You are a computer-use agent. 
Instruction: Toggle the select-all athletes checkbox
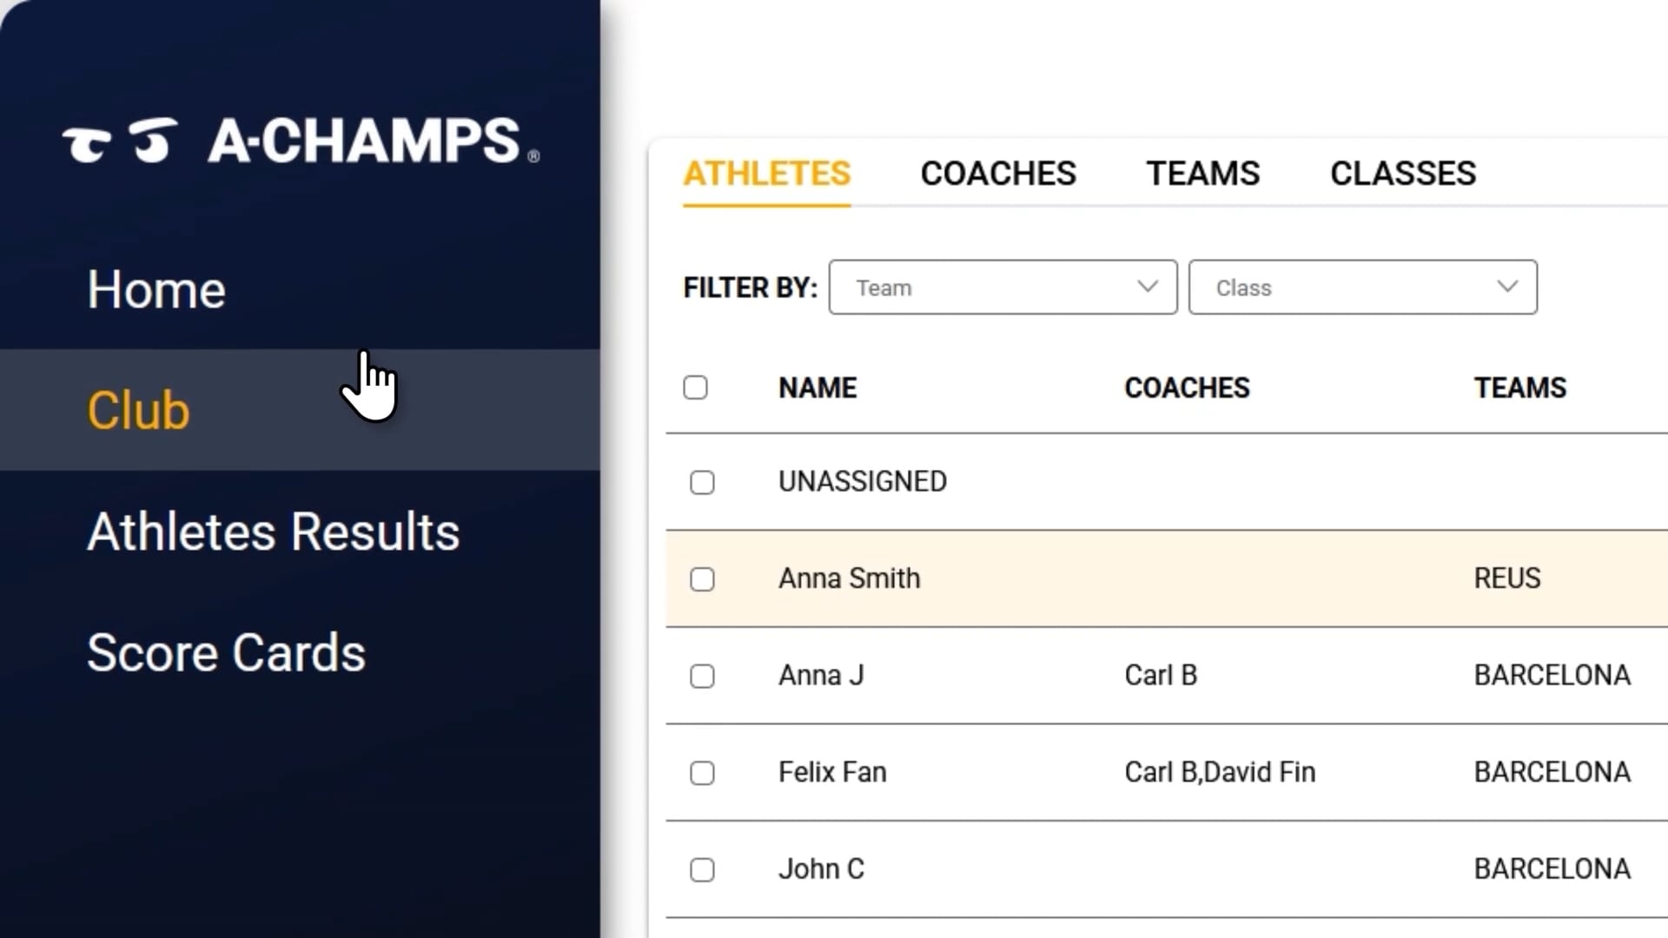click(695, 387)
